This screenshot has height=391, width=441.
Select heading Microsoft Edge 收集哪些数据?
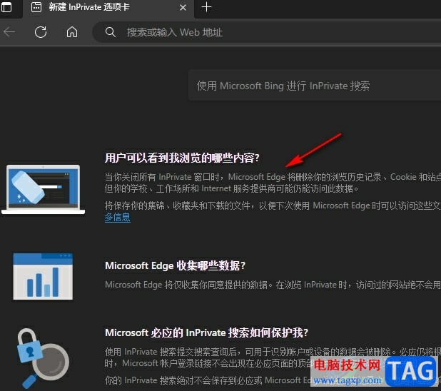pos(176,265)
